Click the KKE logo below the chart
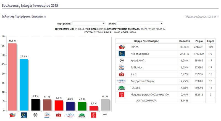 coord(59,115)
